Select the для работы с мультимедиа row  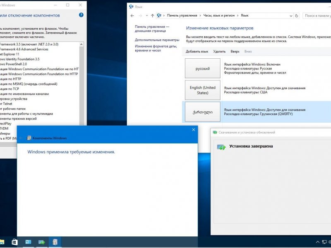pos(39,114)
